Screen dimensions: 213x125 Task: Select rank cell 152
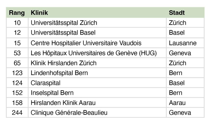[x=17, y=93]
